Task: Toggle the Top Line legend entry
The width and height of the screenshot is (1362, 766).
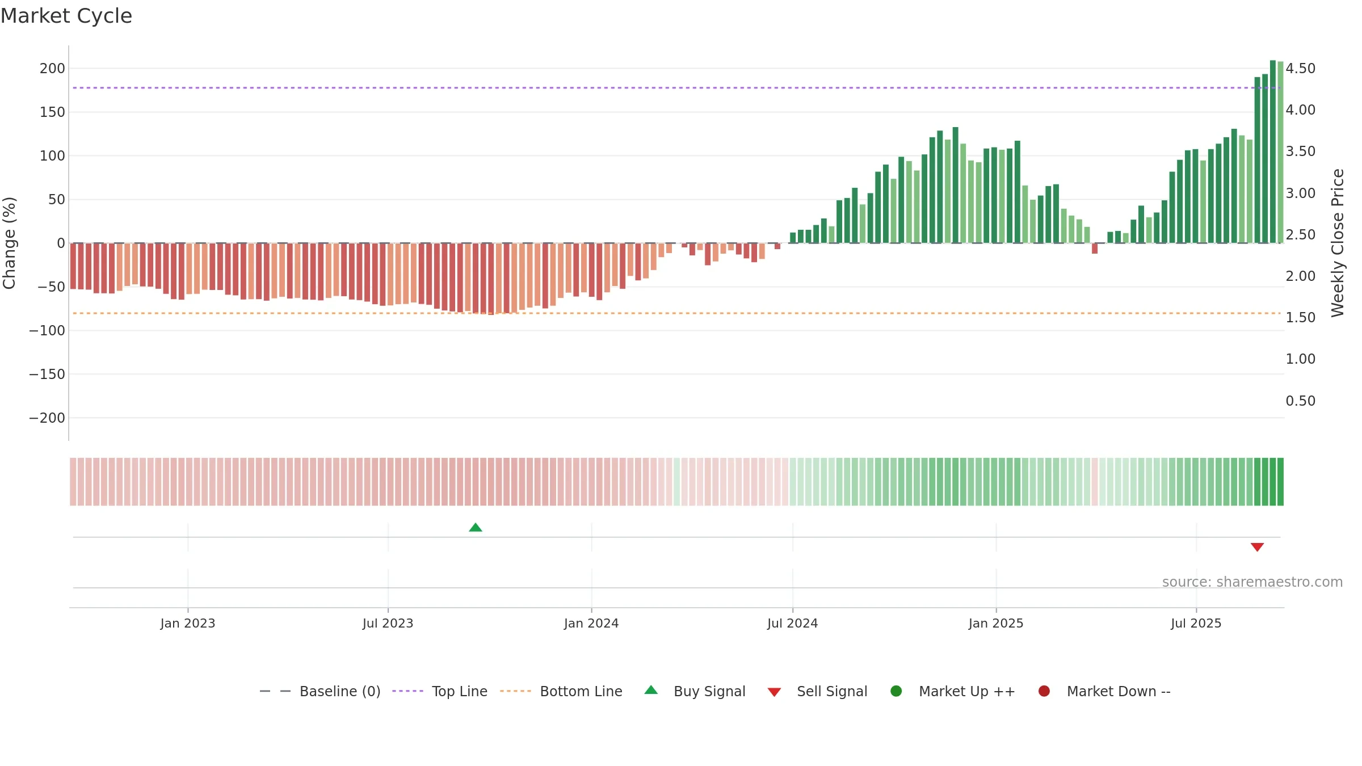Action: pyautogui.click(x=440, y=691)
